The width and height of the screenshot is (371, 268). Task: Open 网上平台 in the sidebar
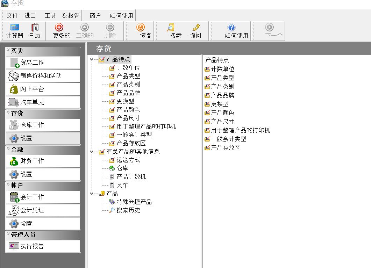[x=43, y=89]
